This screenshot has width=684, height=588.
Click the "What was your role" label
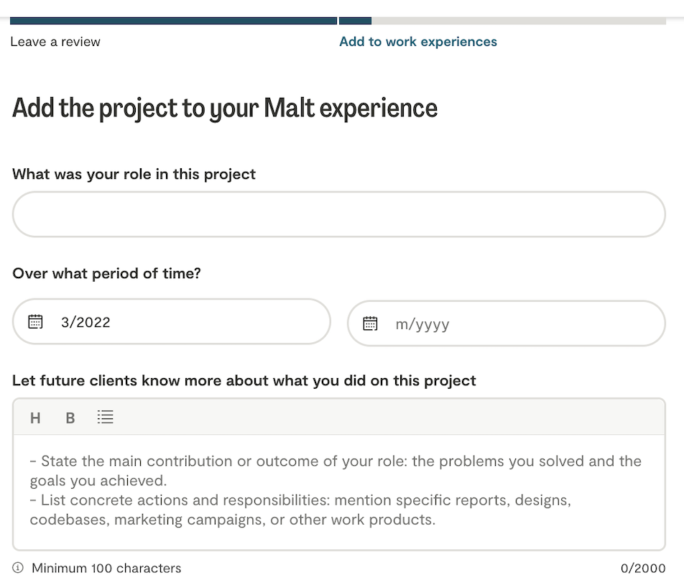click(x=134, y=174)
